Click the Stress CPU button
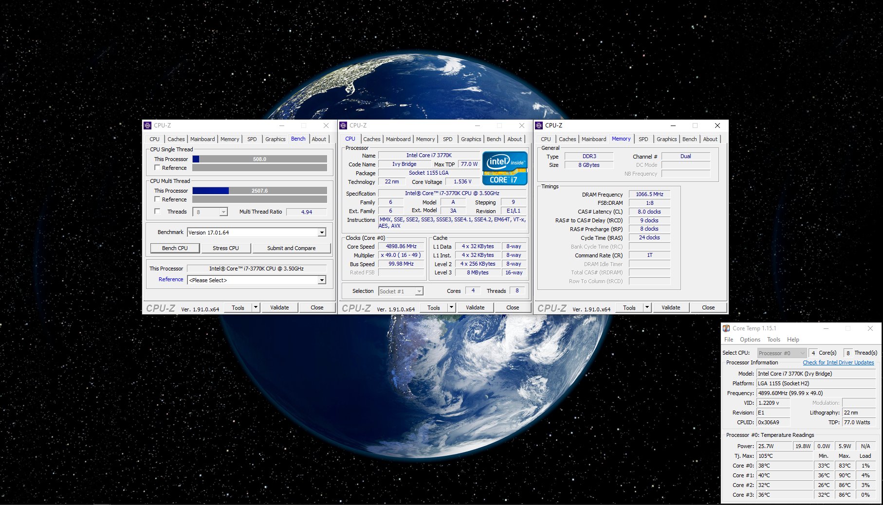 pyautogui.click(x=226, y=248)
